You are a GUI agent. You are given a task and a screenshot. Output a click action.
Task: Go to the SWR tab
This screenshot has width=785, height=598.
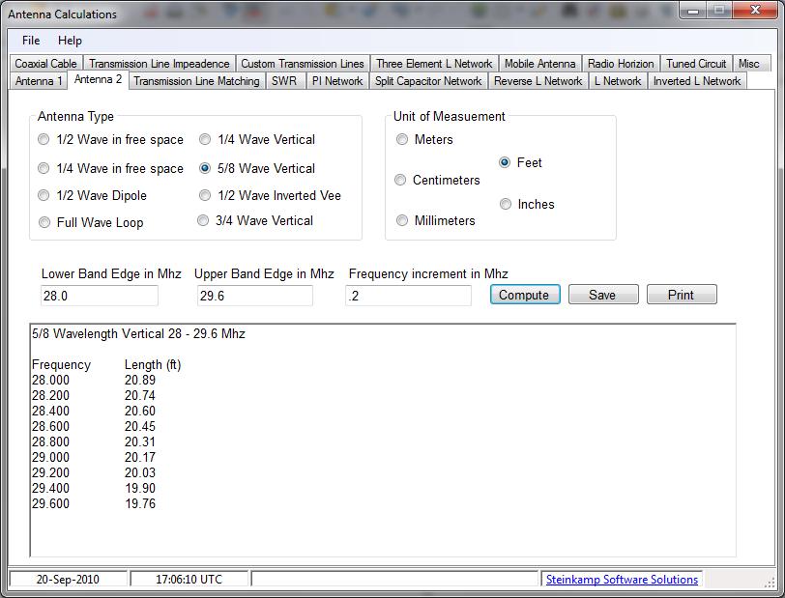(284, 81)
